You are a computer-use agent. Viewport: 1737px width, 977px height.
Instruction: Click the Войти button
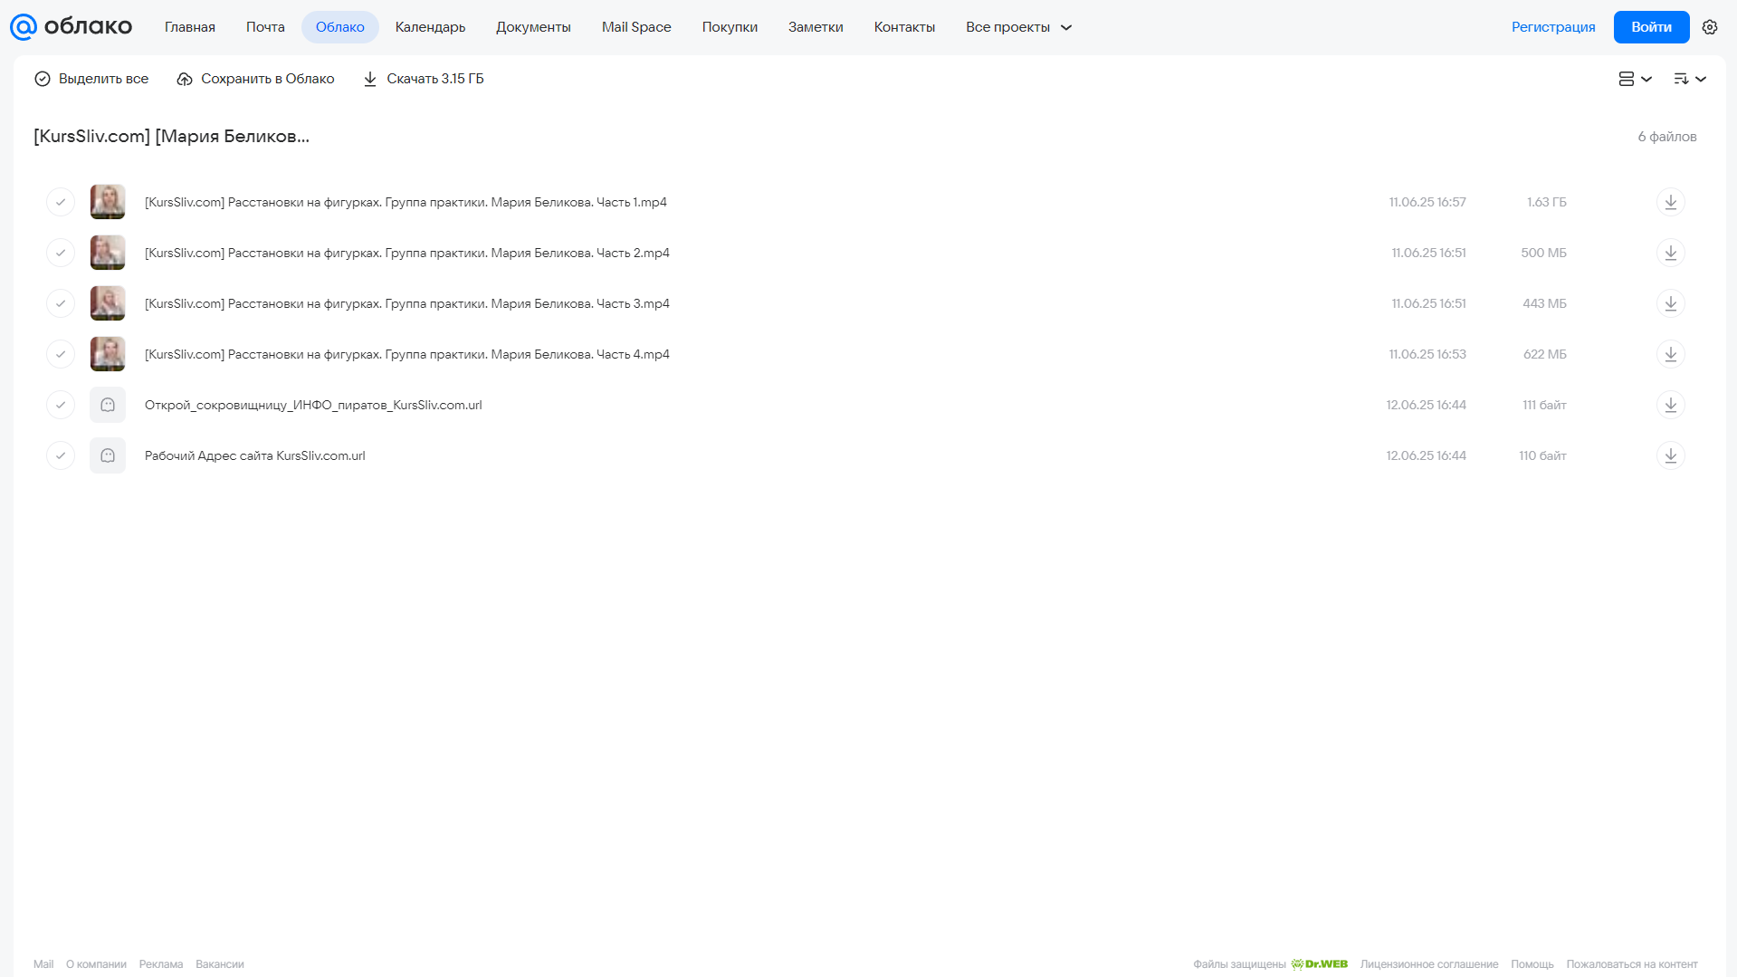(1651, 27)
